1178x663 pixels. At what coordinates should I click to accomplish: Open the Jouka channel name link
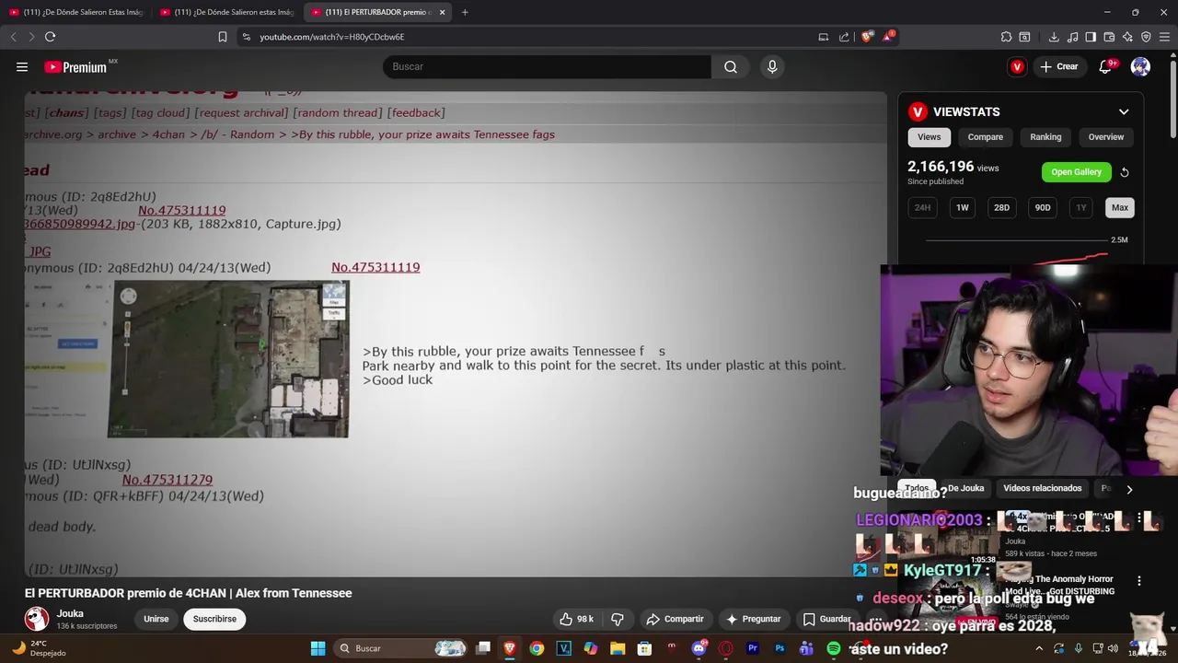[70, 613]
